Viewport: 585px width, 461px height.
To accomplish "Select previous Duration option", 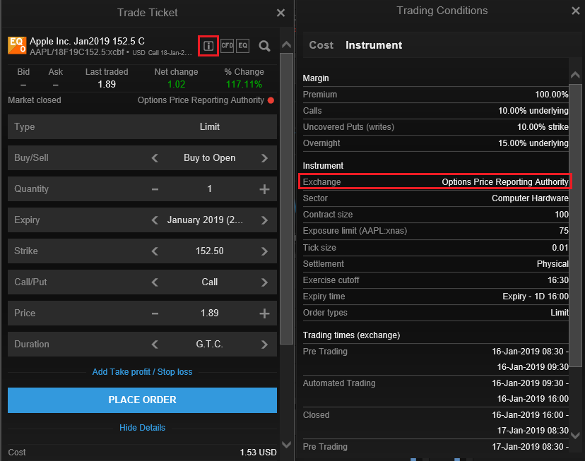I will (x=155, y=345).
